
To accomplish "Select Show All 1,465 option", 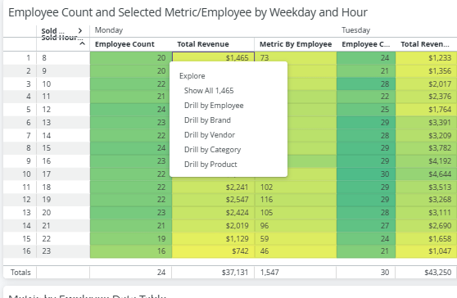I will click(209, 91).
